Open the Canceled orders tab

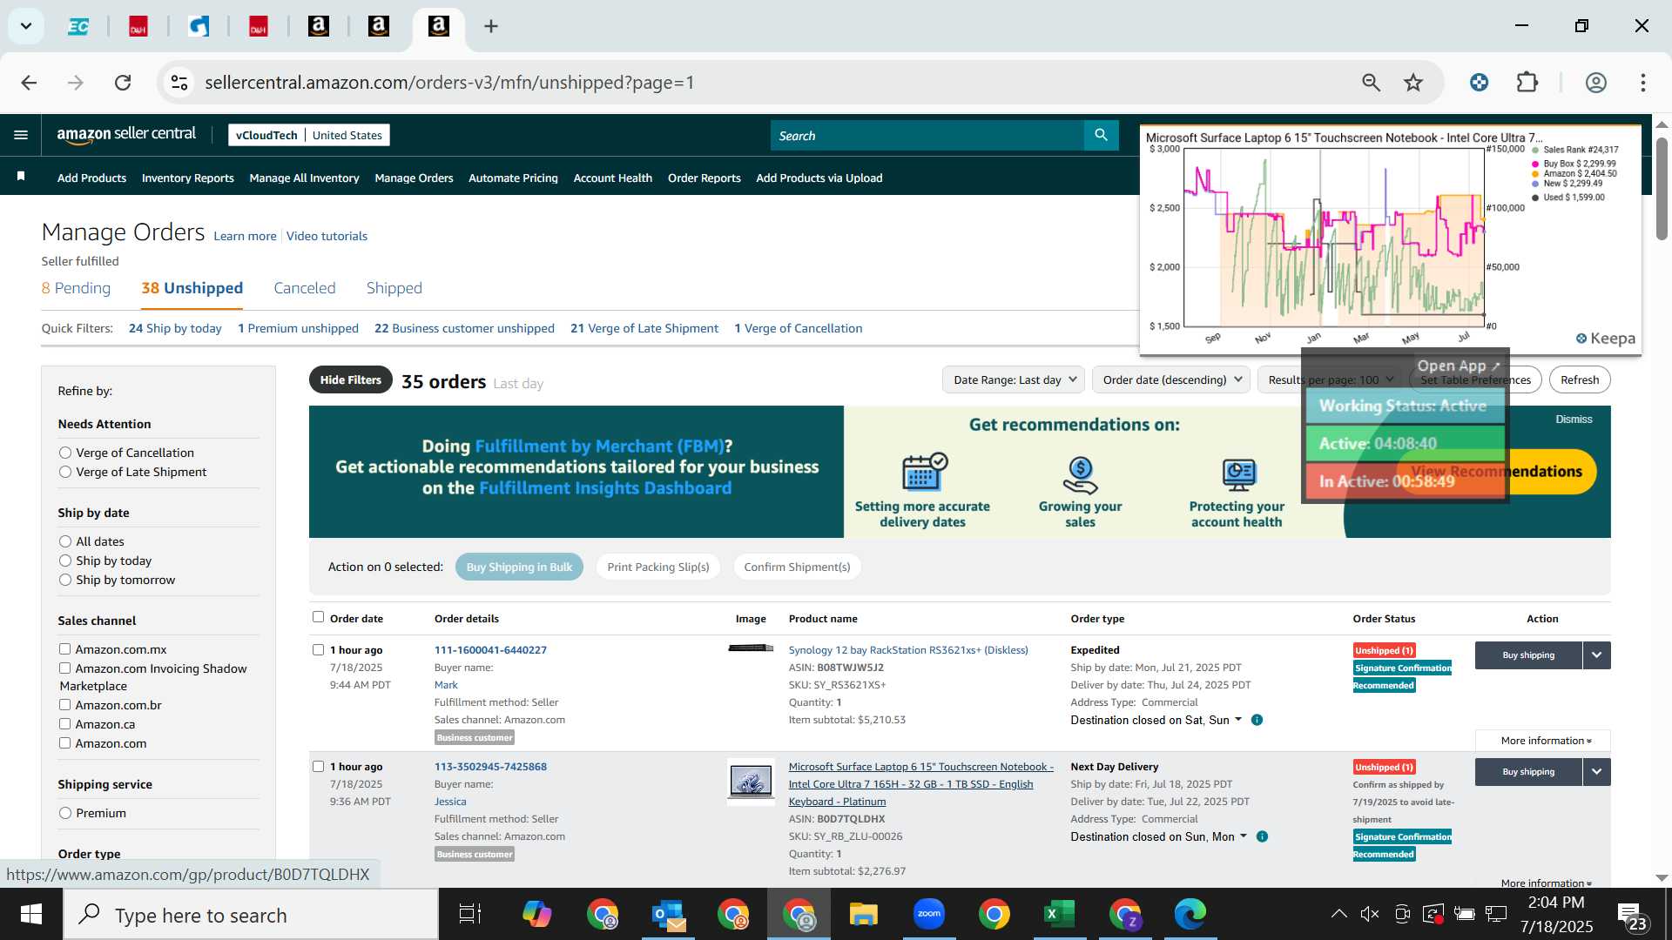[305, 288]
